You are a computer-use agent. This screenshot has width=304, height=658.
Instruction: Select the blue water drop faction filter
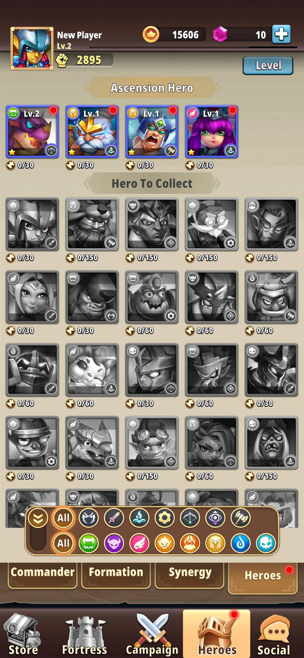(241, 543)
